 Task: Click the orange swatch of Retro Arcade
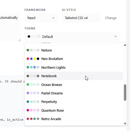point(31,119)
